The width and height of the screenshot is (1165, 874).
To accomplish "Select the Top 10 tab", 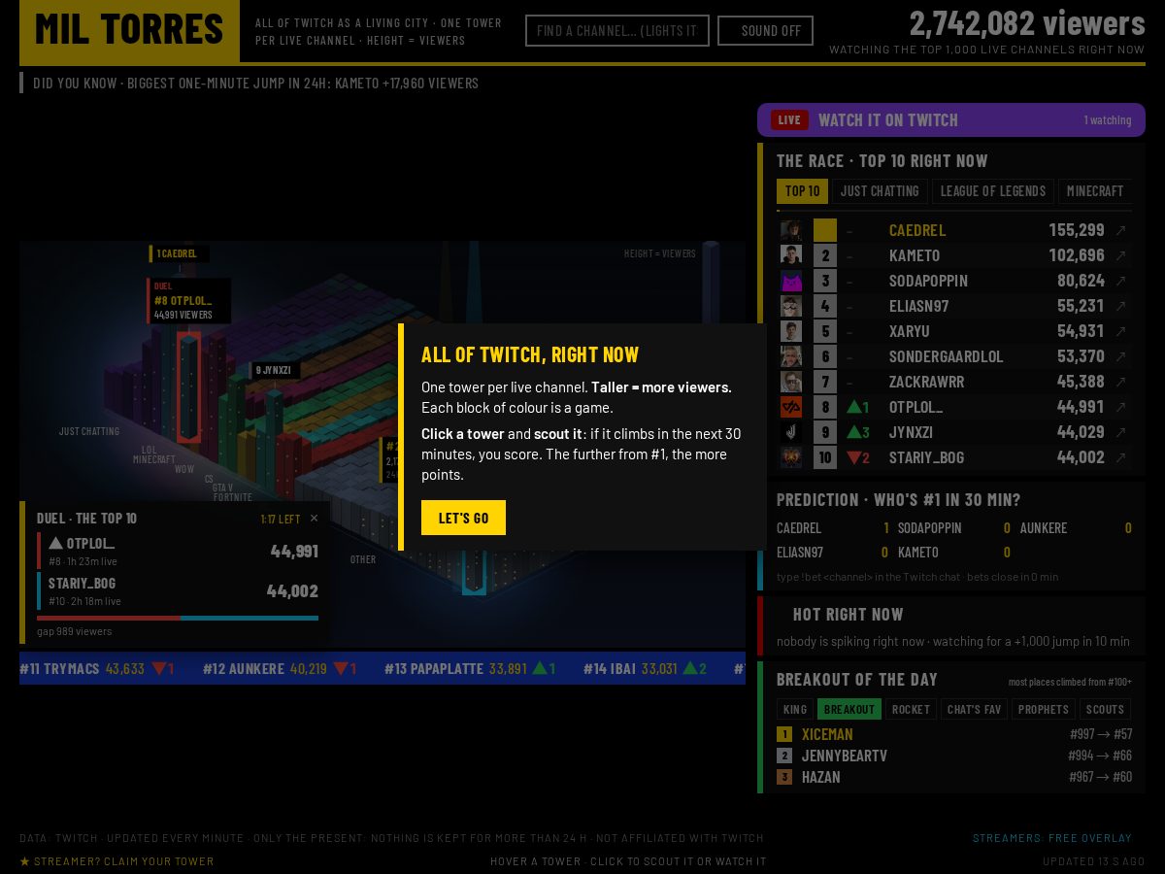I will pyautogui.click(x=802, y=191).
